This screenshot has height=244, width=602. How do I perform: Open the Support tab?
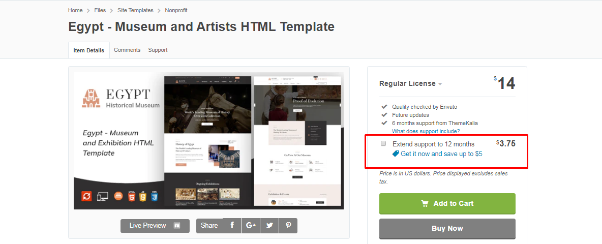pyautogui.click(x=158, y=50)
